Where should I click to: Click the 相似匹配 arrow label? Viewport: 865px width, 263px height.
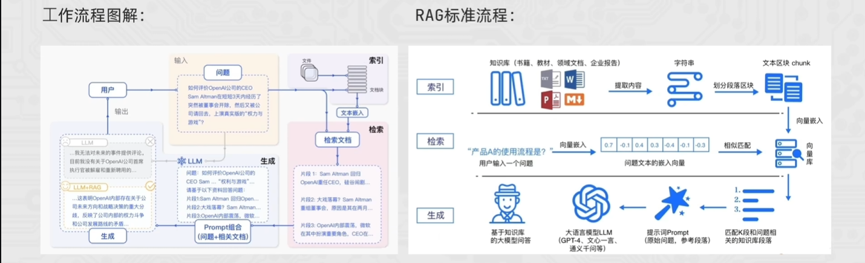point(737,145)
